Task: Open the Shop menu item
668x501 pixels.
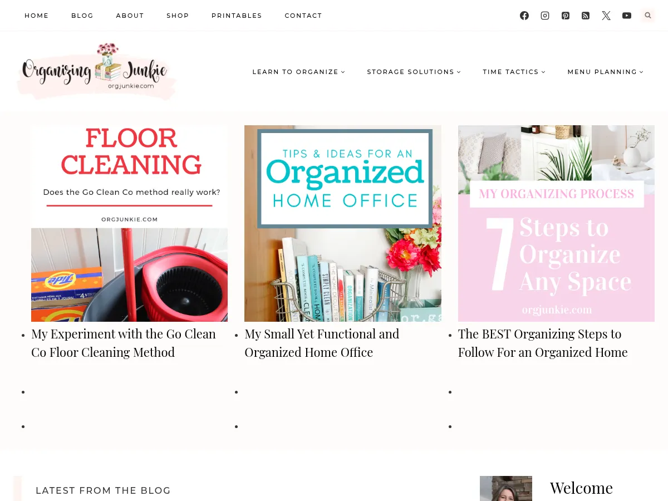Action: tap(178, 16)
